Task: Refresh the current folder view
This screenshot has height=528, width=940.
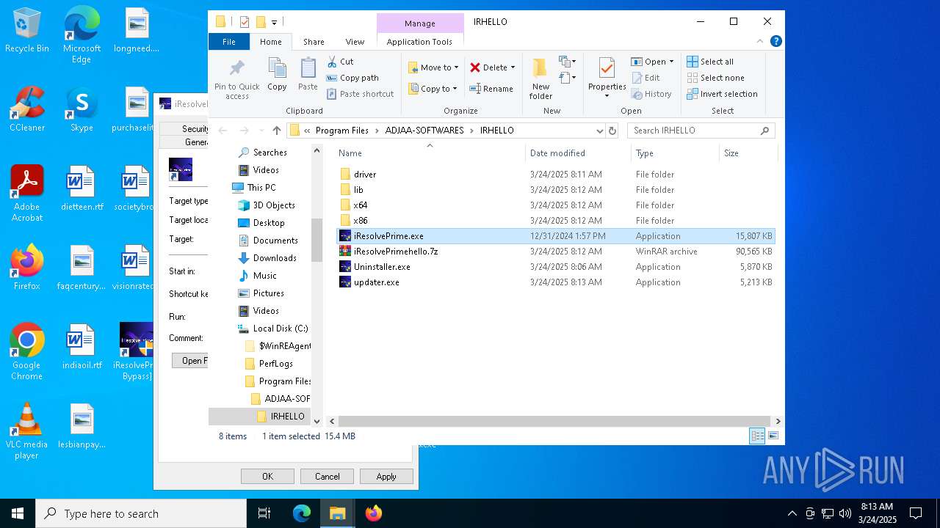Action: click(612, 131)
